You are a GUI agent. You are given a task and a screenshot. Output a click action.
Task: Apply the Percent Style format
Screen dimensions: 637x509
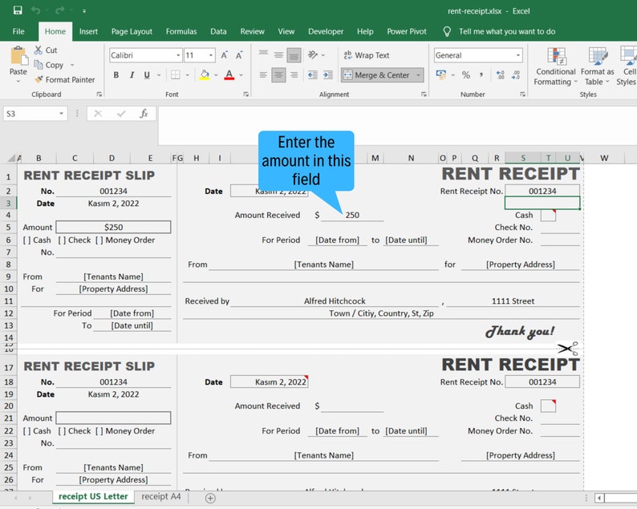(x=466, y=75)
